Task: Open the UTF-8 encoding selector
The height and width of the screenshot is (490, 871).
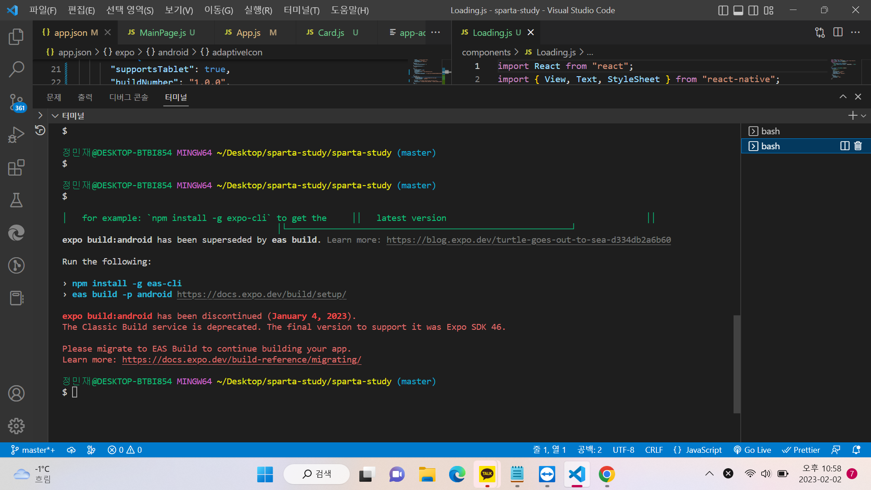Action: click(x=623, y=450)
